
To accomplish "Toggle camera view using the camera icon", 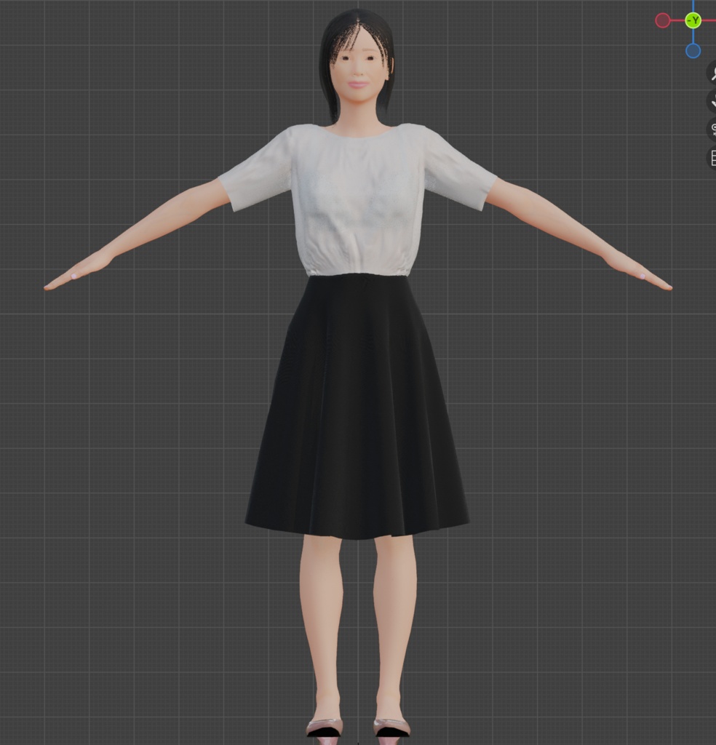I will pos(713,127).
